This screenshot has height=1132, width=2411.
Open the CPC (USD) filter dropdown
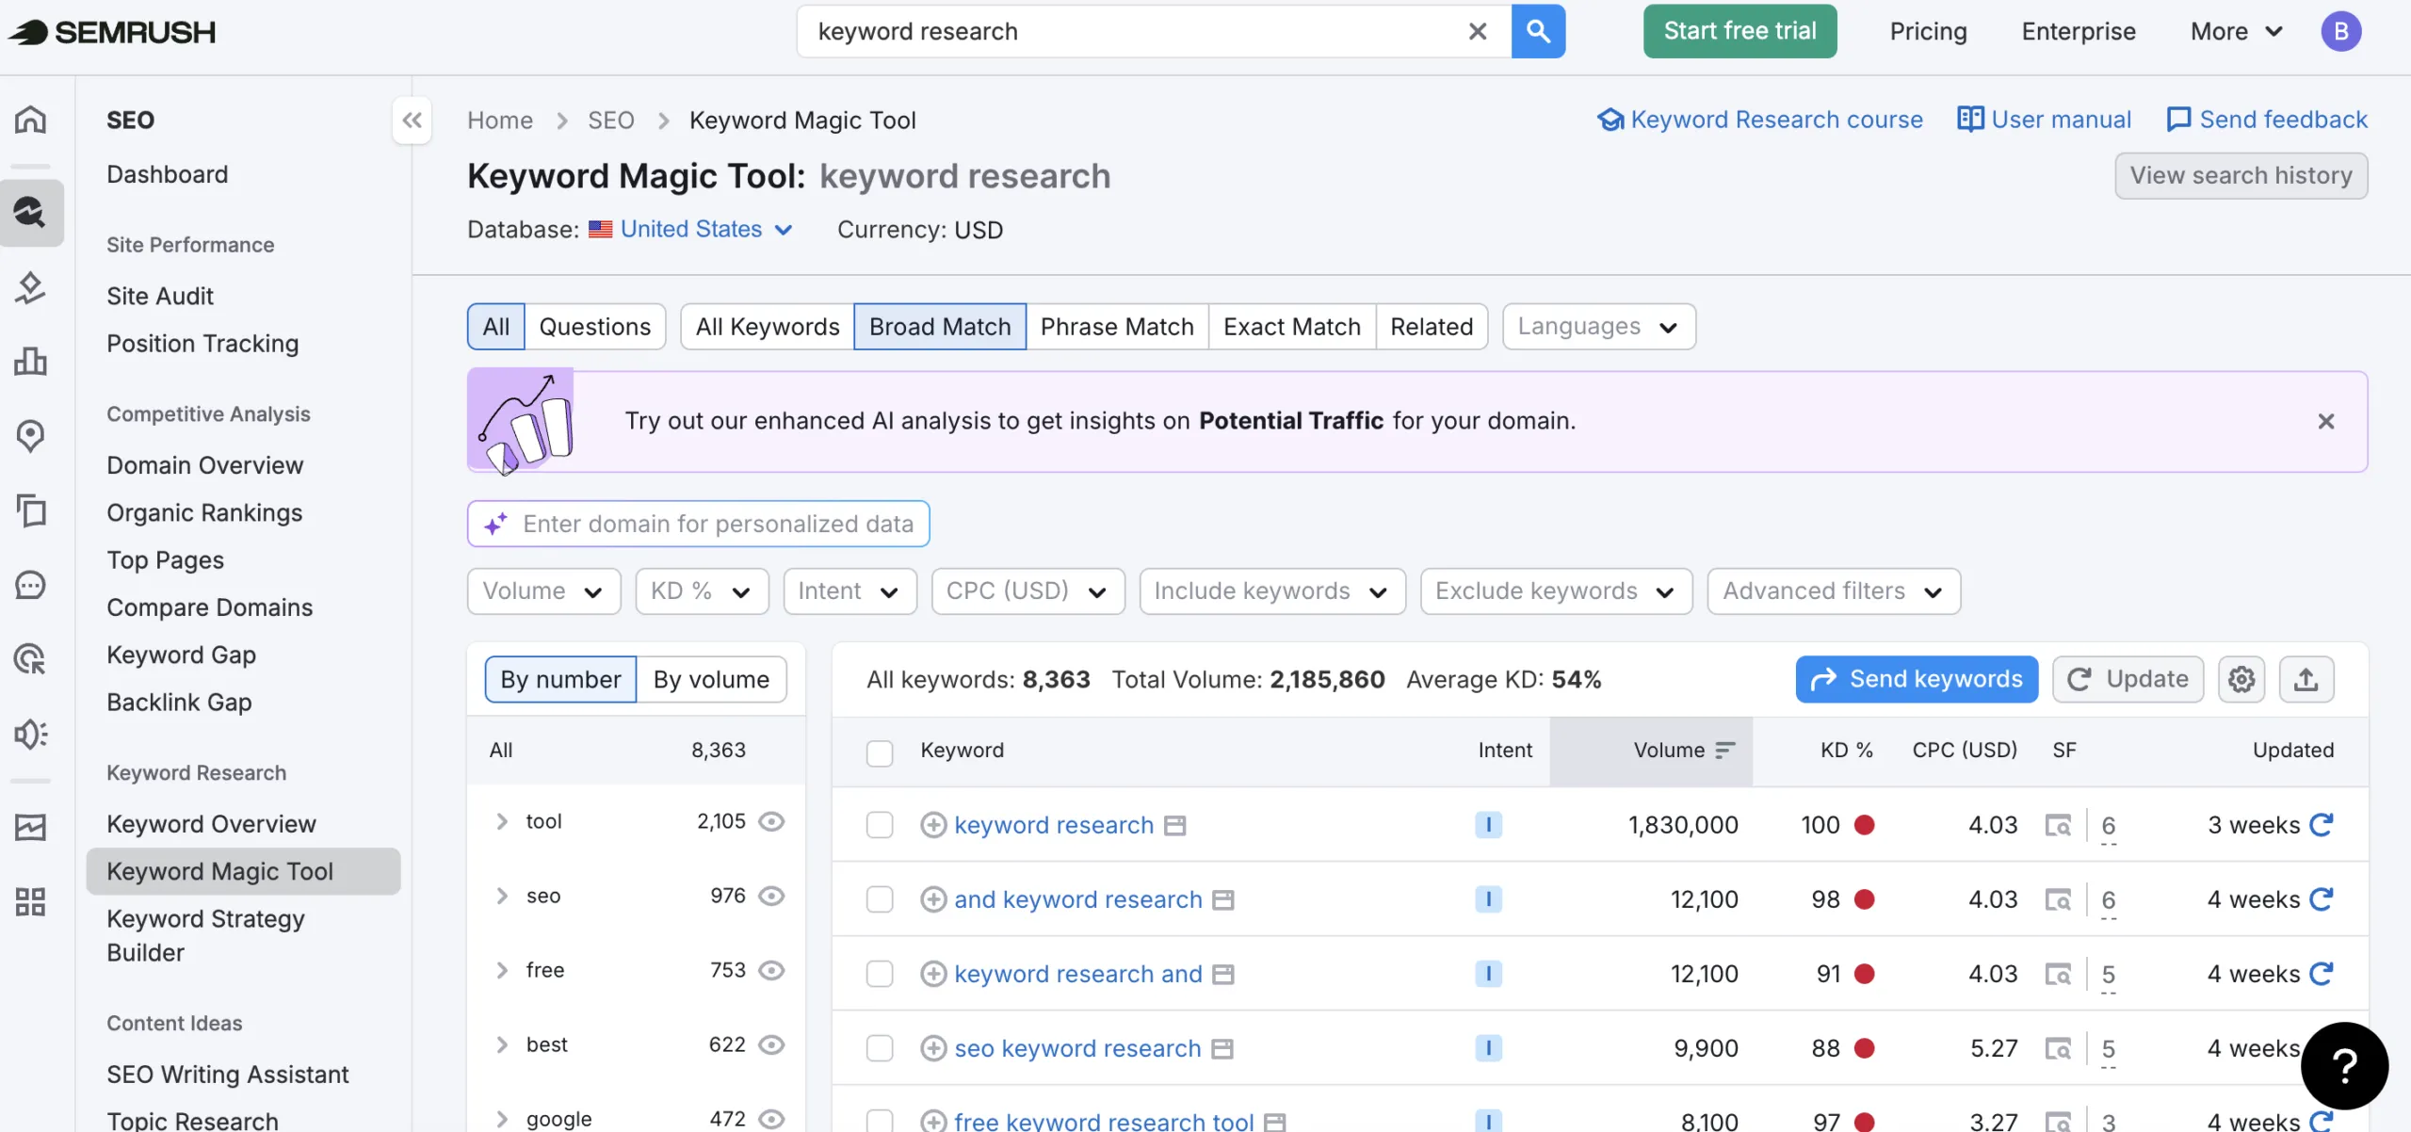pos(1028,591)
